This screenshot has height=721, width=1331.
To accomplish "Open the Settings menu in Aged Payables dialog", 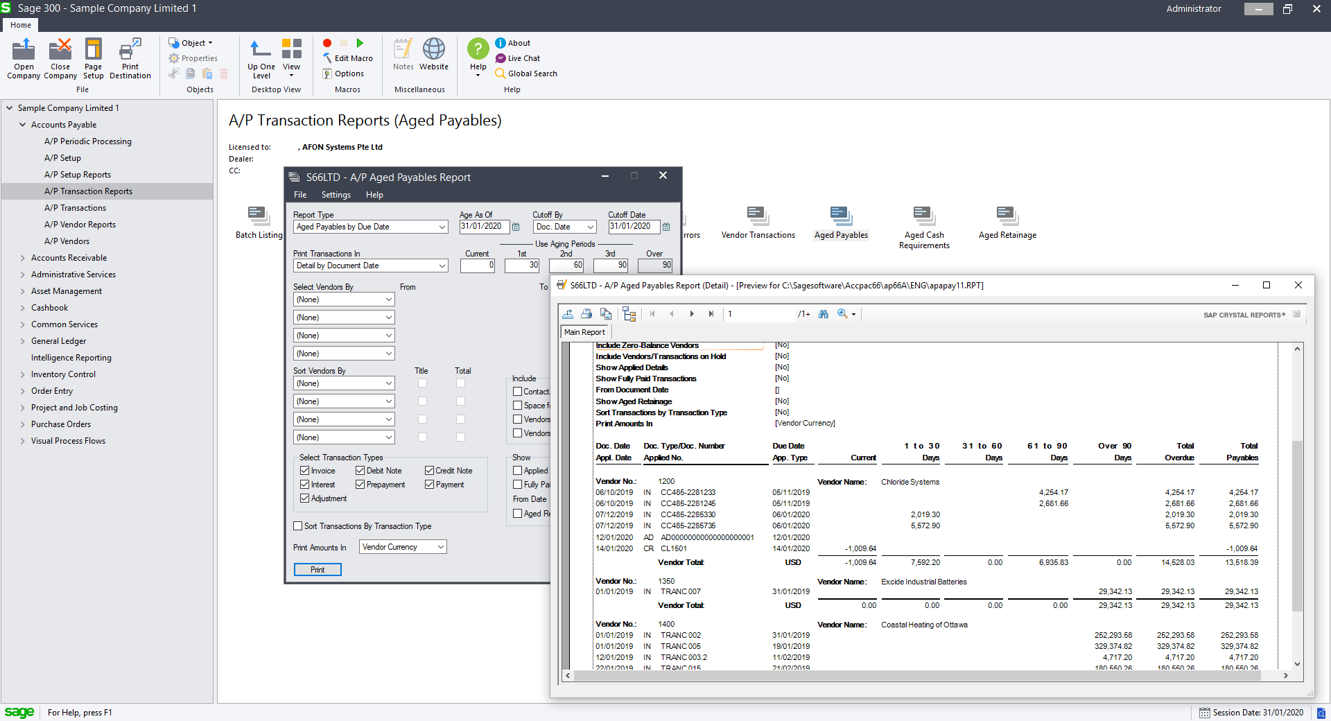I will [336, 195].
